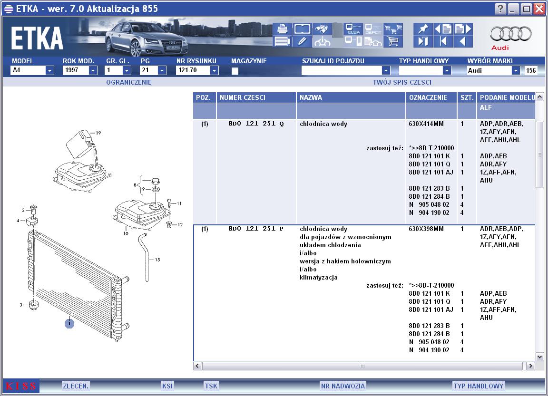Viewport: 548px width, 396px height.
Task: Expand the PG dropdown showing 21
Action: point(161,70)
